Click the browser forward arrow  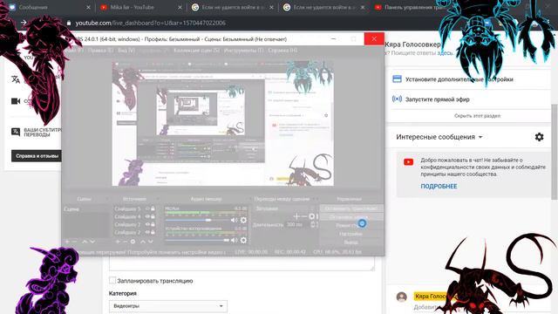(24, 23)
